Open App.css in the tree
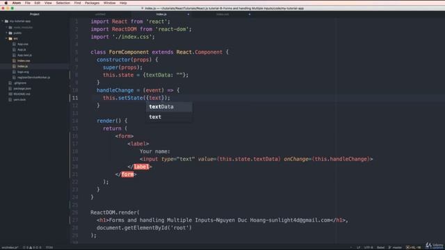The image size is (445, 250). [x=23, y=44]
